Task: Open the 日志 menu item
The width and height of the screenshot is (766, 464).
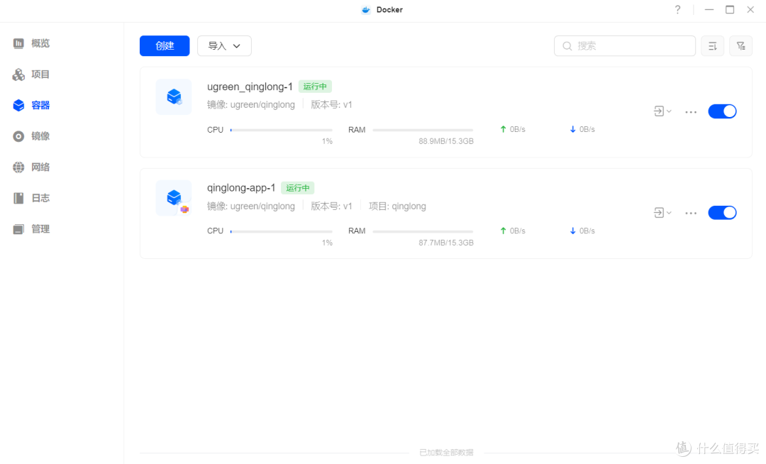Action: (x=40, y=198)
